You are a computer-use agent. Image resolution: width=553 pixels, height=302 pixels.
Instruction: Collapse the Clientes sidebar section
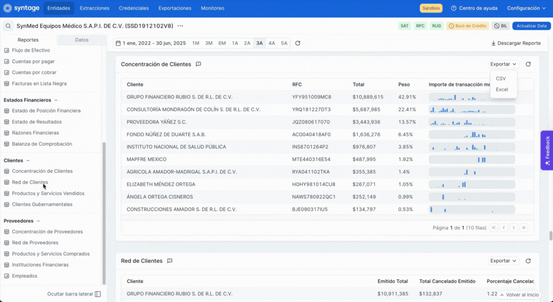tap(28, 161)
